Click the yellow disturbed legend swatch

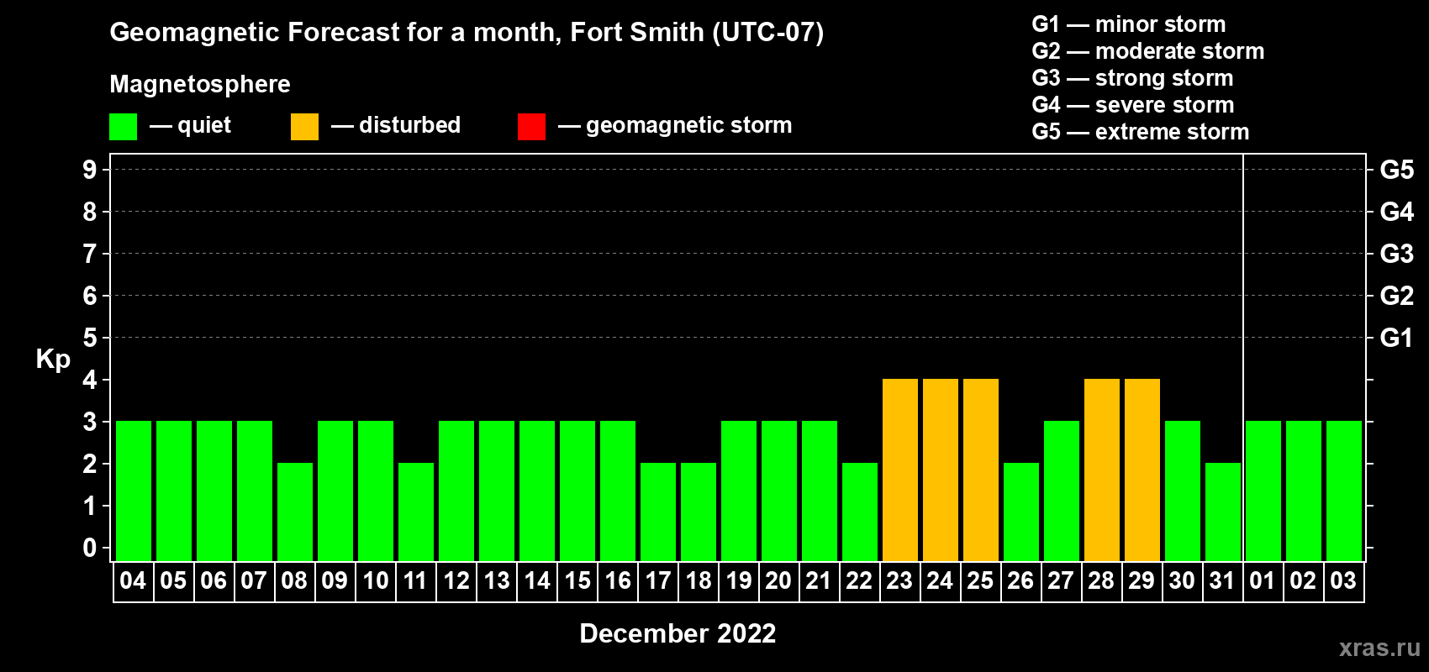pyautogui.click(x=304, y=127)
